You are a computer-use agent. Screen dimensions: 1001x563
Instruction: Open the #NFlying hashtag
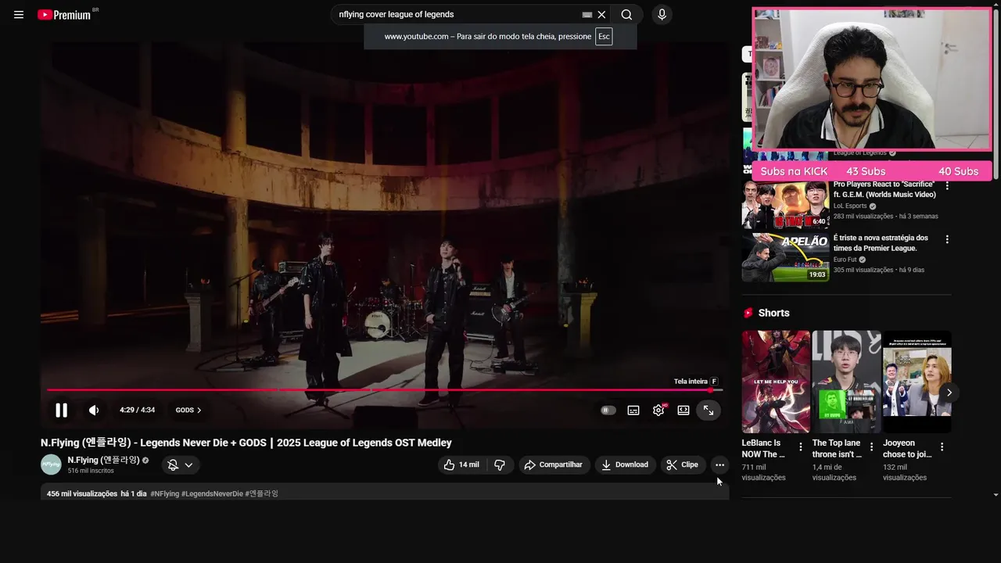pyautogui.click(x=164, y=493)
